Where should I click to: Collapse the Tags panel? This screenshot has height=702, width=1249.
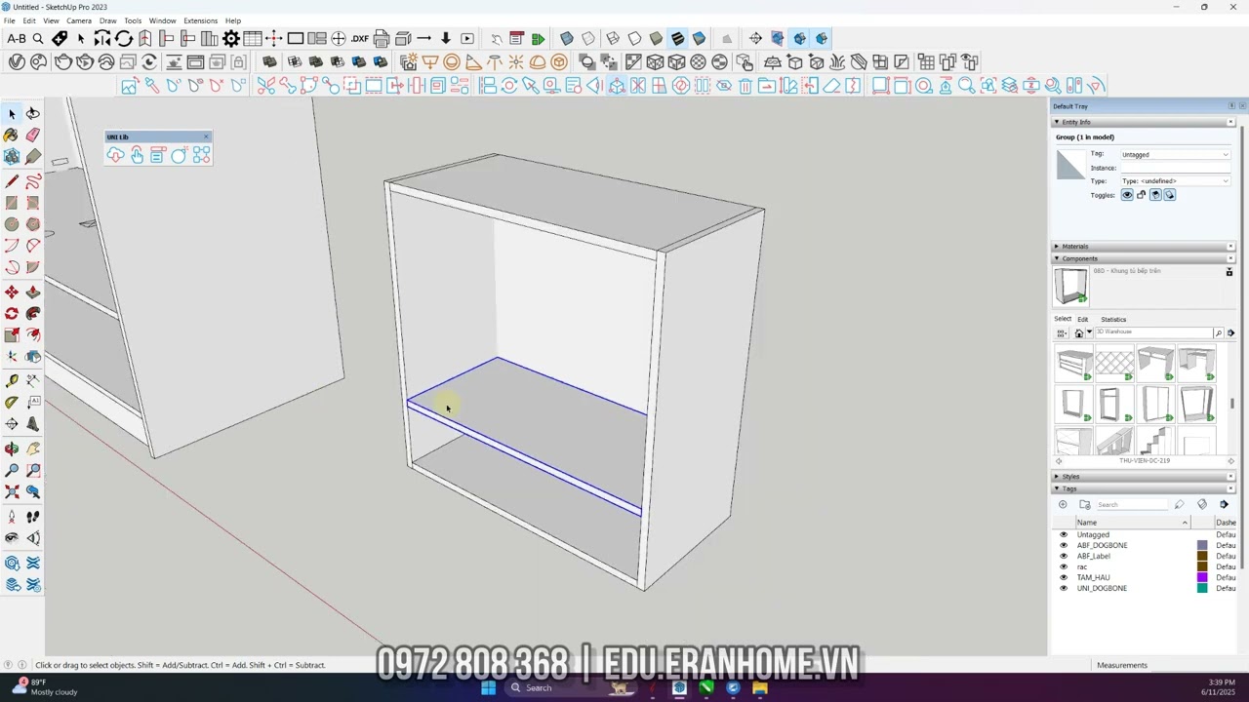1057,488
